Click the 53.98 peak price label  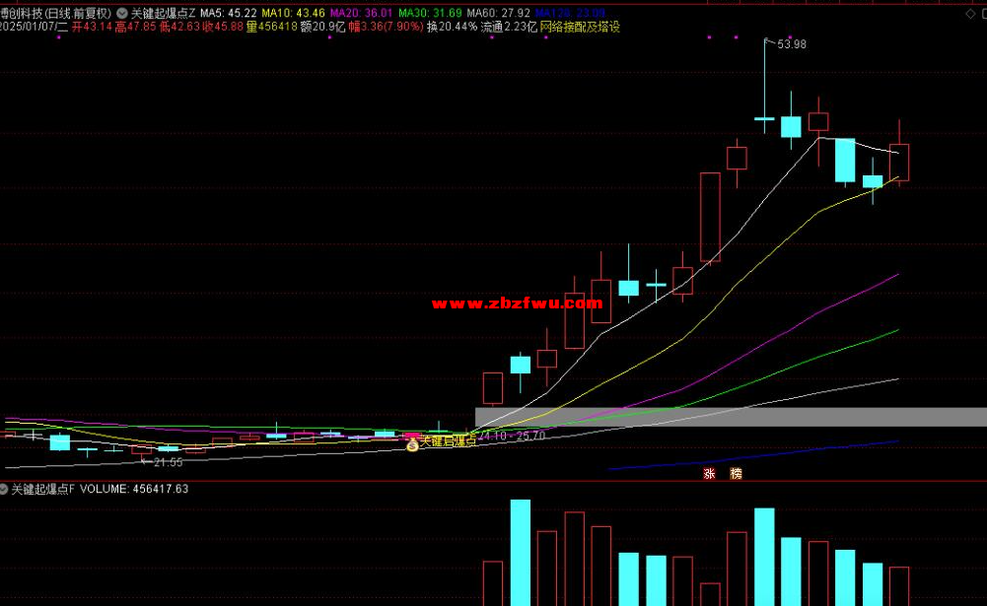[x=791, y=44]
